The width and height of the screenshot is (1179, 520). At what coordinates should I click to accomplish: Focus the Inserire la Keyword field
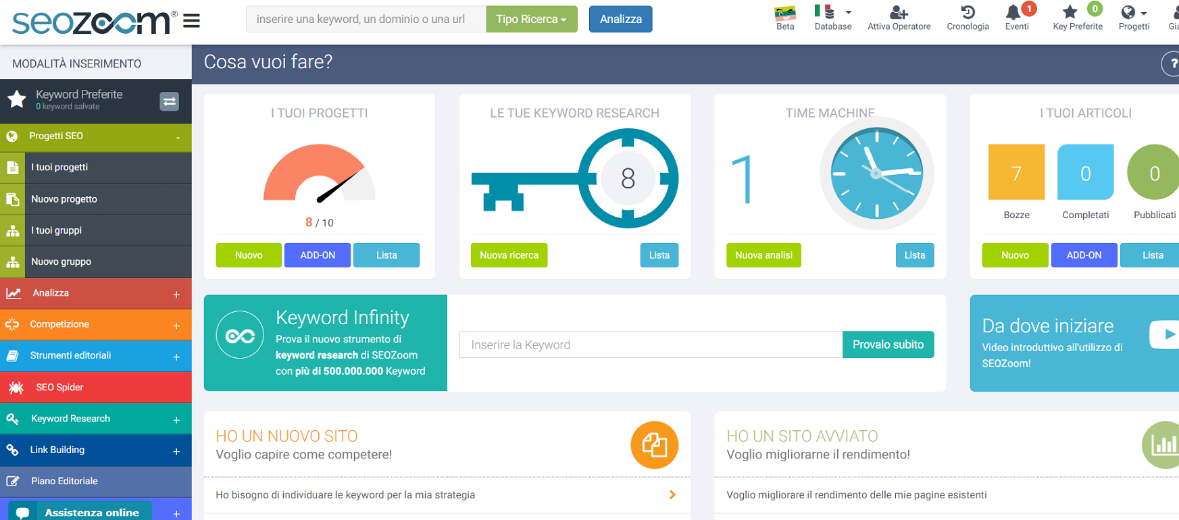(x=651, y=344)
